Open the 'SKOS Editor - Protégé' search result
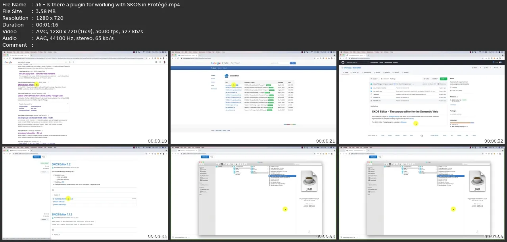Viewport: 507px width, 242px height. pyautogui.click(x=29, y=84)
